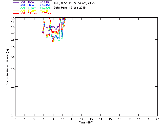Click the x-axis tick label 8
Image resolution: width=162 pixels, height=129 pixels.
(44, 119)
